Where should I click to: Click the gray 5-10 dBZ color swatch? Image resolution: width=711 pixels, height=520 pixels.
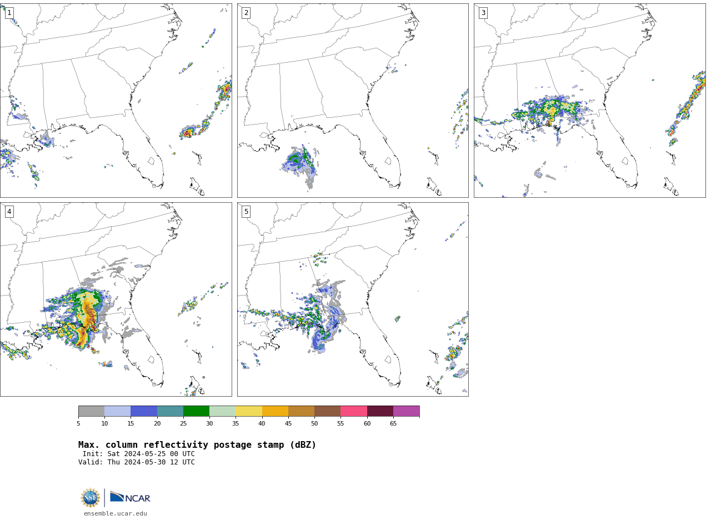coord(91,411)
